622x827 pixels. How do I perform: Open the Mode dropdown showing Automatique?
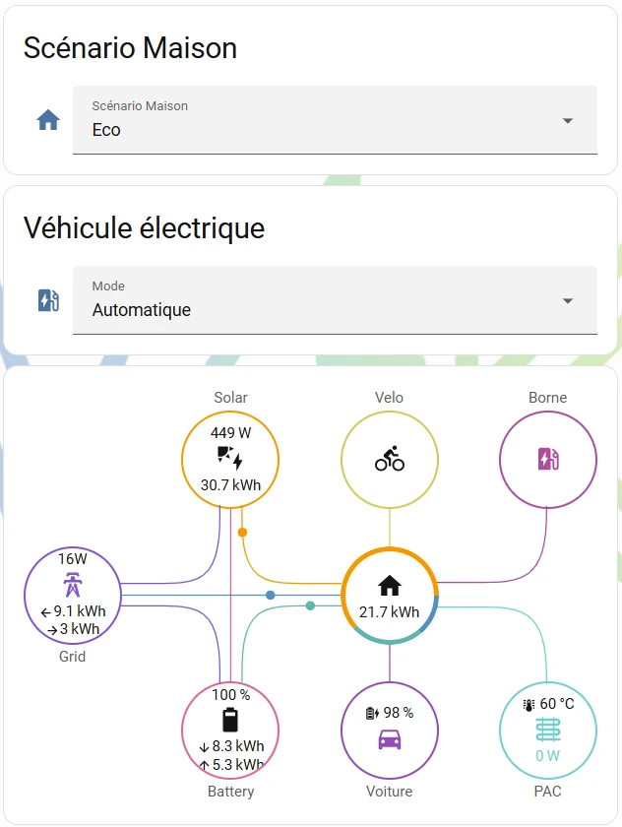pos(335,300)
